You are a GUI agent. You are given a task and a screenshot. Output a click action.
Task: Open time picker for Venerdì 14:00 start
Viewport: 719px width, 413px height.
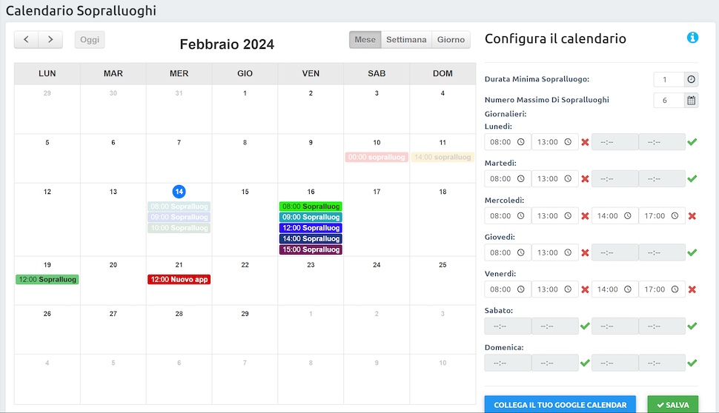(628, 289)
